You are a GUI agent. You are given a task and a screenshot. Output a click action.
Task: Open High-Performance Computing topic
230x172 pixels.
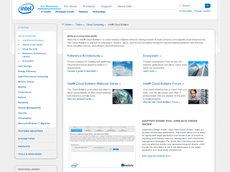coord(33,77)
